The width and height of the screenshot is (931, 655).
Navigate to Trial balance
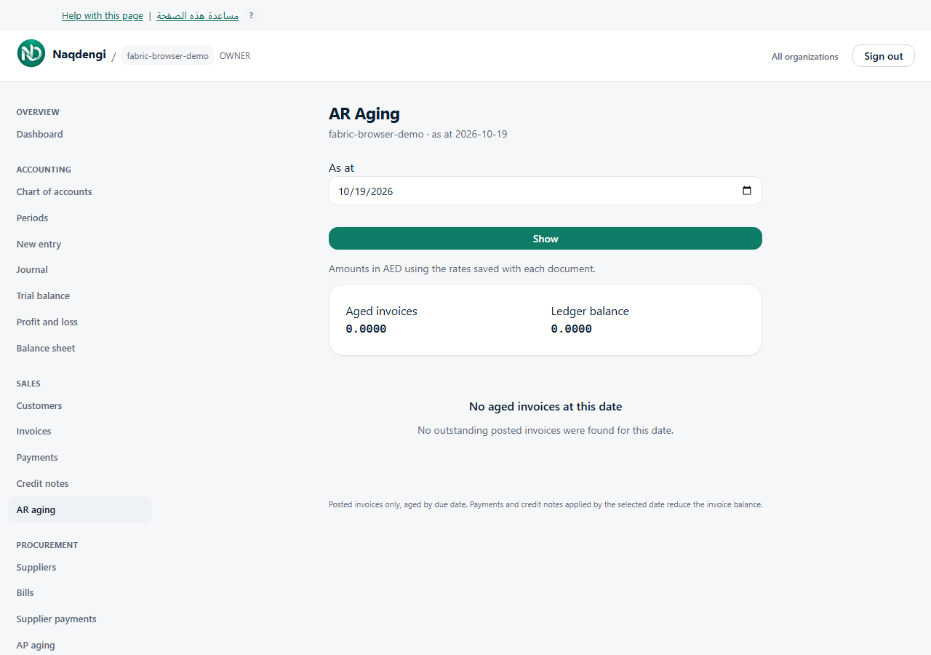coord(44,295)
